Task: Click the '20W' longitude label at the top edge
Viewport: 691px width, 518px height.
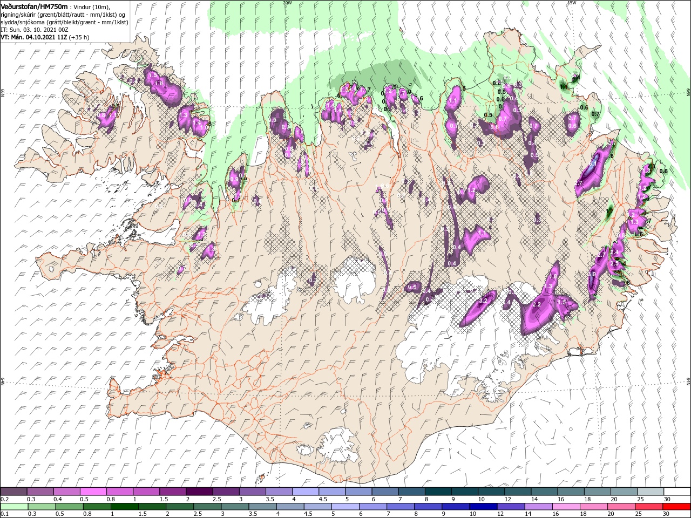Action: pyautogui.click(x=287, y=3)
